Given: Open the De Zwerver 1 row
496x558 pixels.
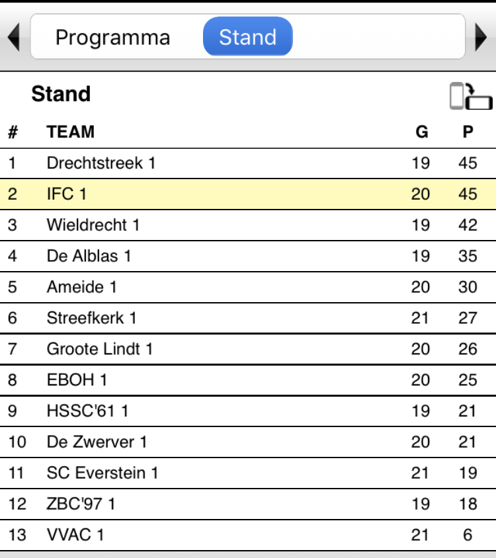Looking at the screenshot, I should tap(248, 442).
